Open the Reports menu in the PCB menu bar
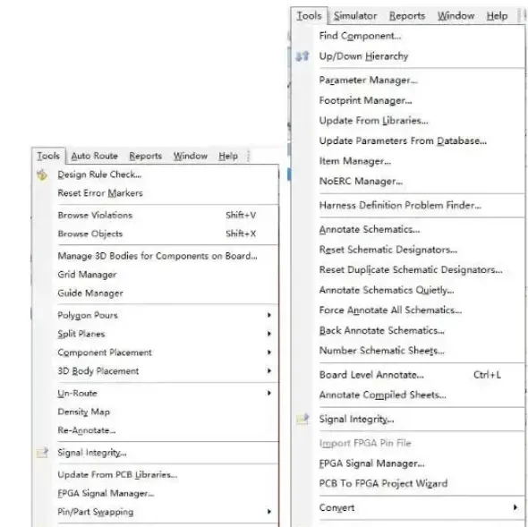The image size is (528, 527). pyautogui.click(x=146, y=156)
